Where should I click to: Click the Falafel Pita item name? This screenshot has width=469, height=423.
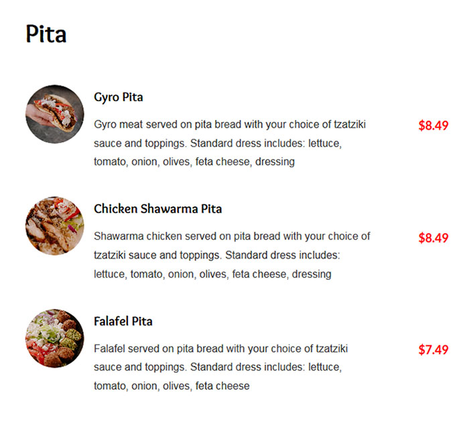coord(123,321)
